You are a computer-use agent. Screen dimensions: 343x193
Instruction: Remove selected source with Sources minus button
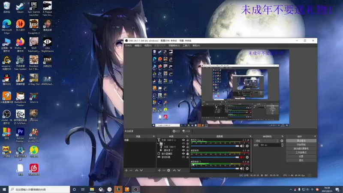[x=164, y=170]
